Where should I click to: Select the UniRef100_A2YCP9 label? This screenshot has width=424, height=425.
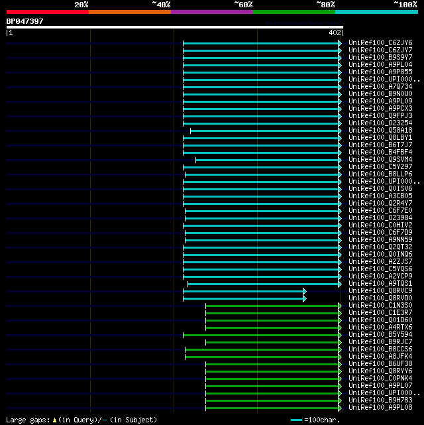pyautogui.click(x=380, y=276)
